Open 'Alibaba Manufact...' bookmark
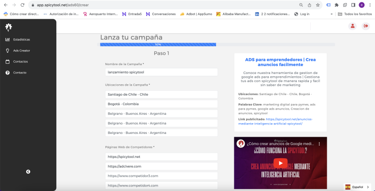The width and height of the screenshot is (375, 191). [233, 14]
